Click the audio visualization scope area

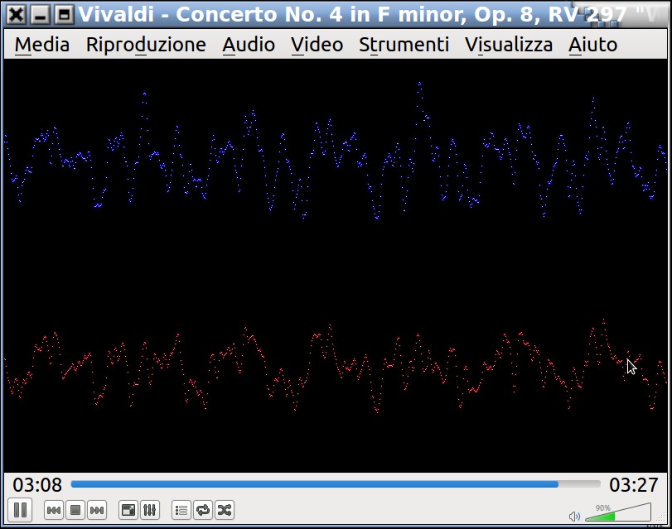pyautogui.click(x=336, y=266)
